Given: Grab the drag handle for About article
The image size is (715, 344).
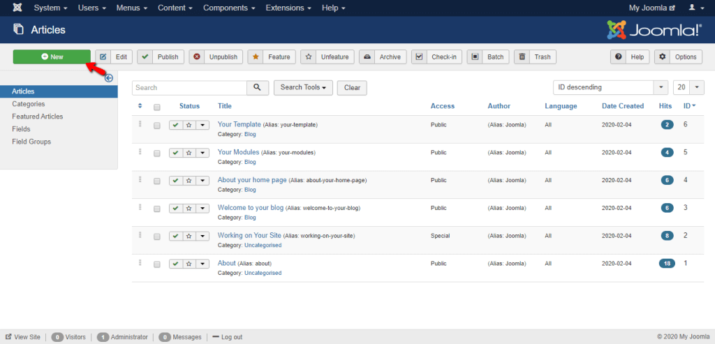Looking at the screenshot, I should click(x=140, y=263).
